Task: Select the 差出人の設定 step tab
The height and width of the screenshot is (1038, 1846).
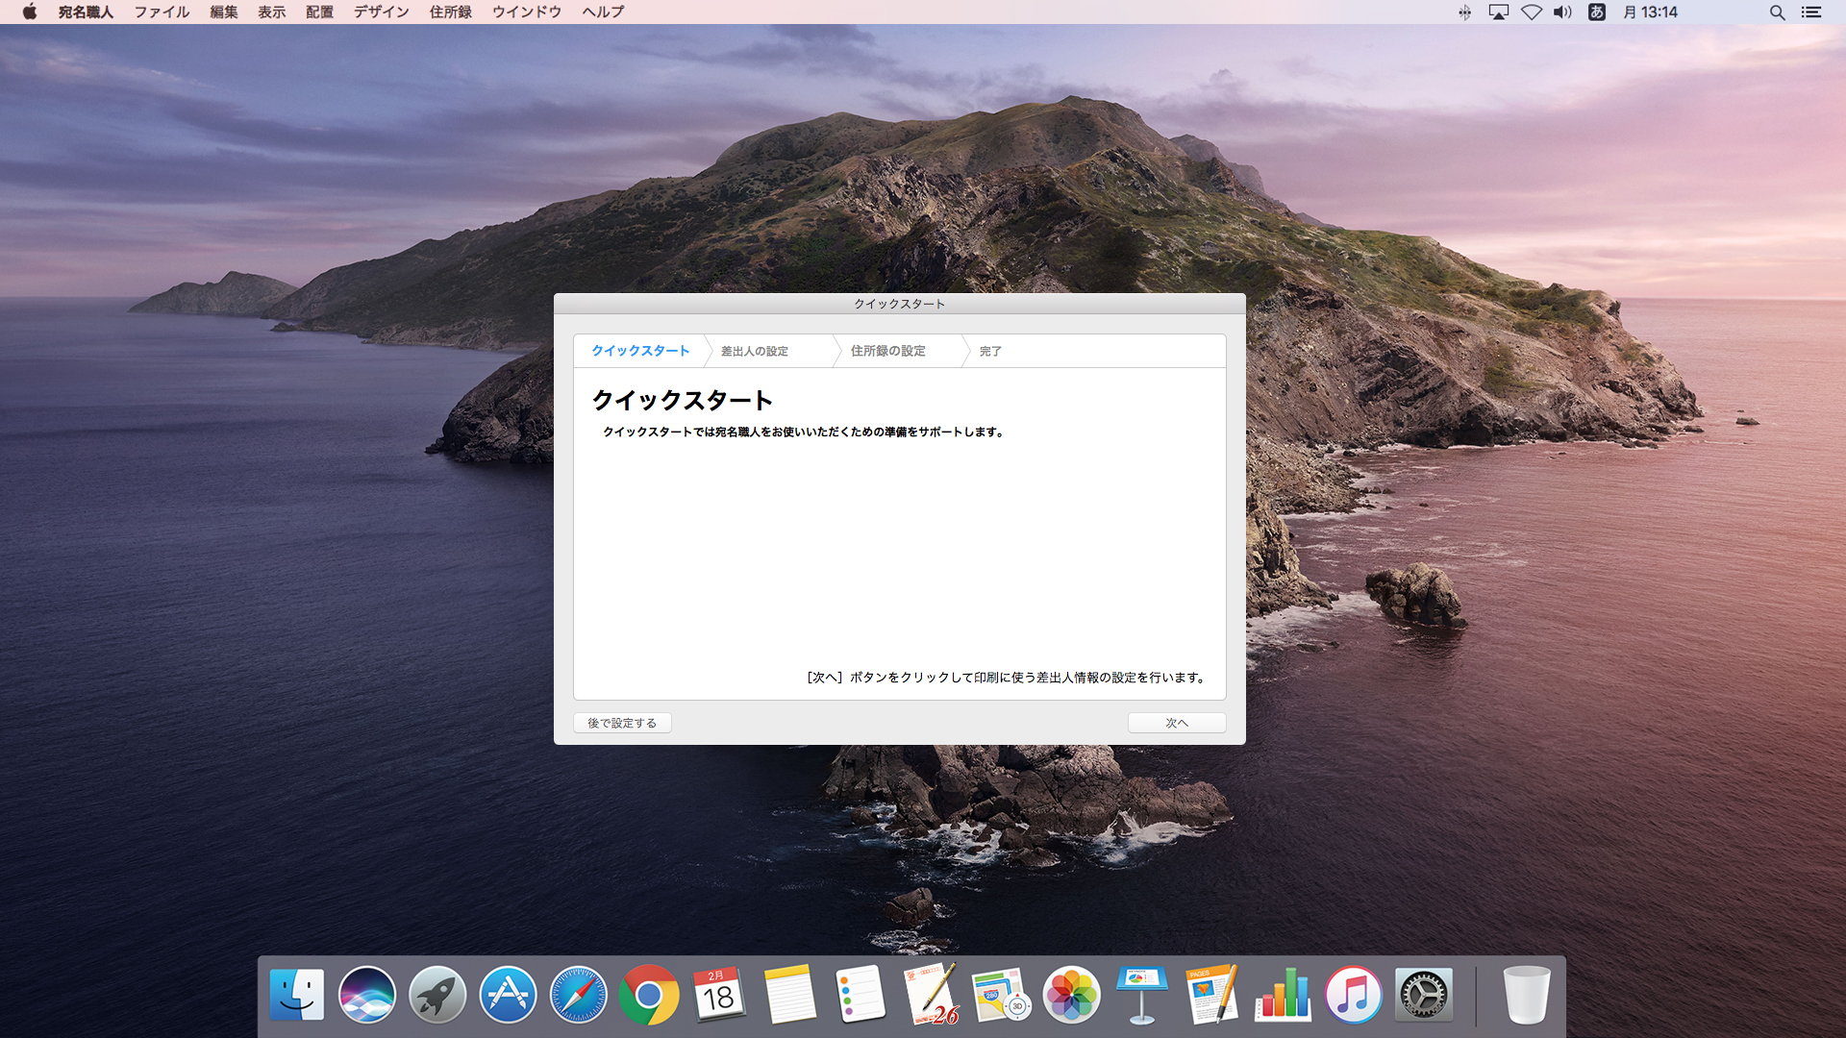Action: (x=755, y=352)
